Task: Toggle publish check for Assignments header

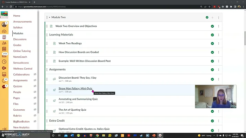Action: (213, 70)
